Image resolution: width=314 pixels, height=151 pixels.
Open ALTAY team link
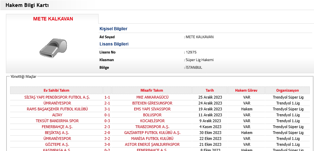(57, 115)
